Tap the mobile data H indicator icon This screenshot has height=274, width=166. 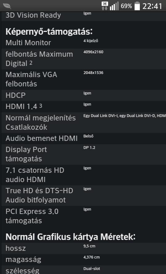[105, 6]
